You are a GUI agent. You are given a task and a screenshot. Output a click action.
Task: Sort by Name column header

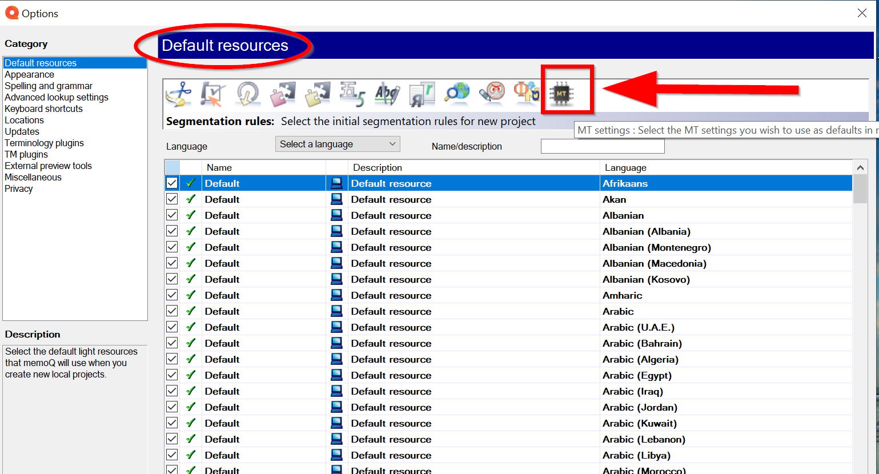[x=264, y=167]
